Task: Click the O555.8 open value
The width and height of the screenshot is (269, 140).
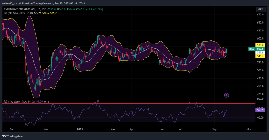Action: coord(51,9)
